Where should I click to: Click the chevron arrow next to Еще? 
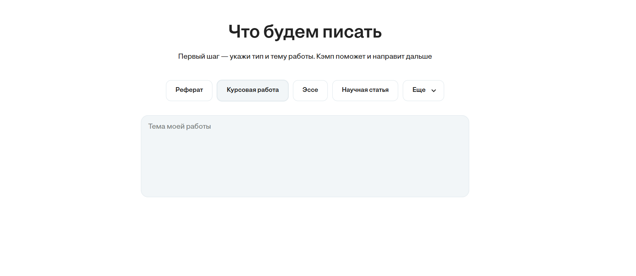click(433, 90)
